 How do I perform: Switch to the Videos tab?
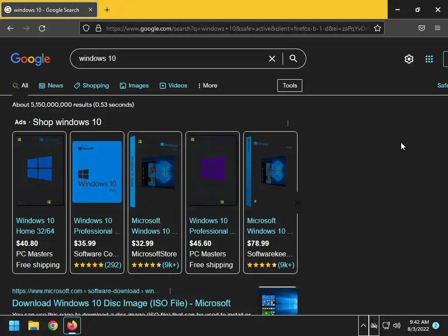pos(173,85)
